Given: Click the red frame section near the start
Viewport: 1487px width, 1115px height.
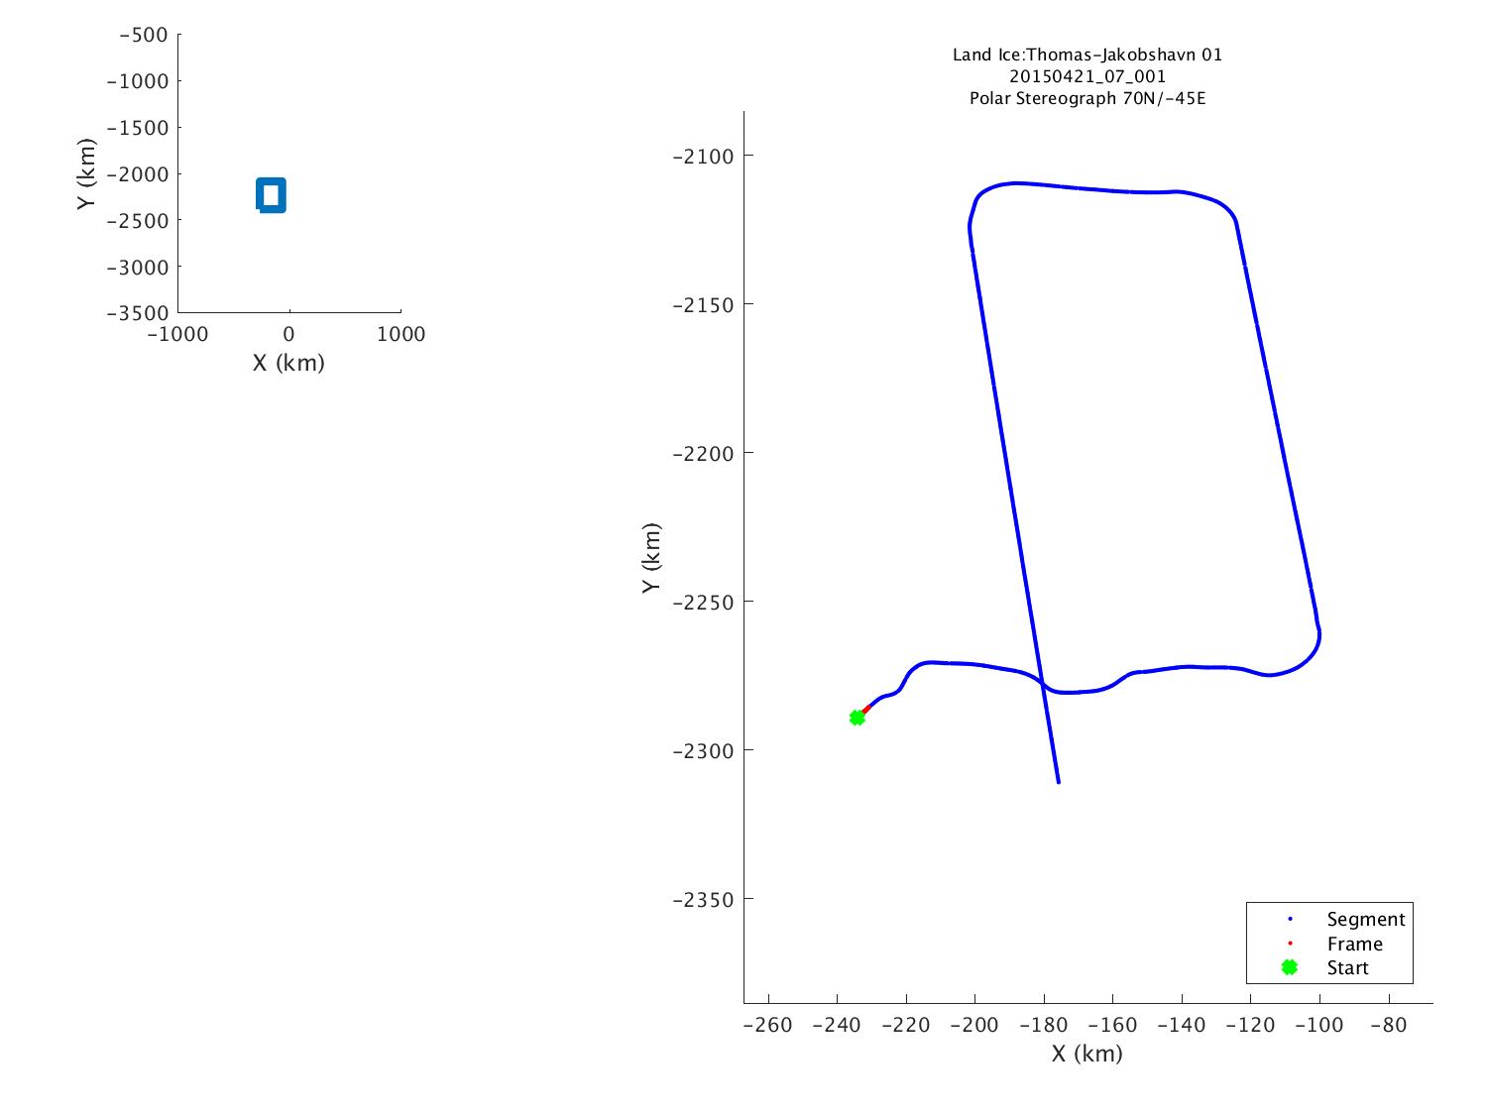Looking at the screenshot, I should 866,709.
